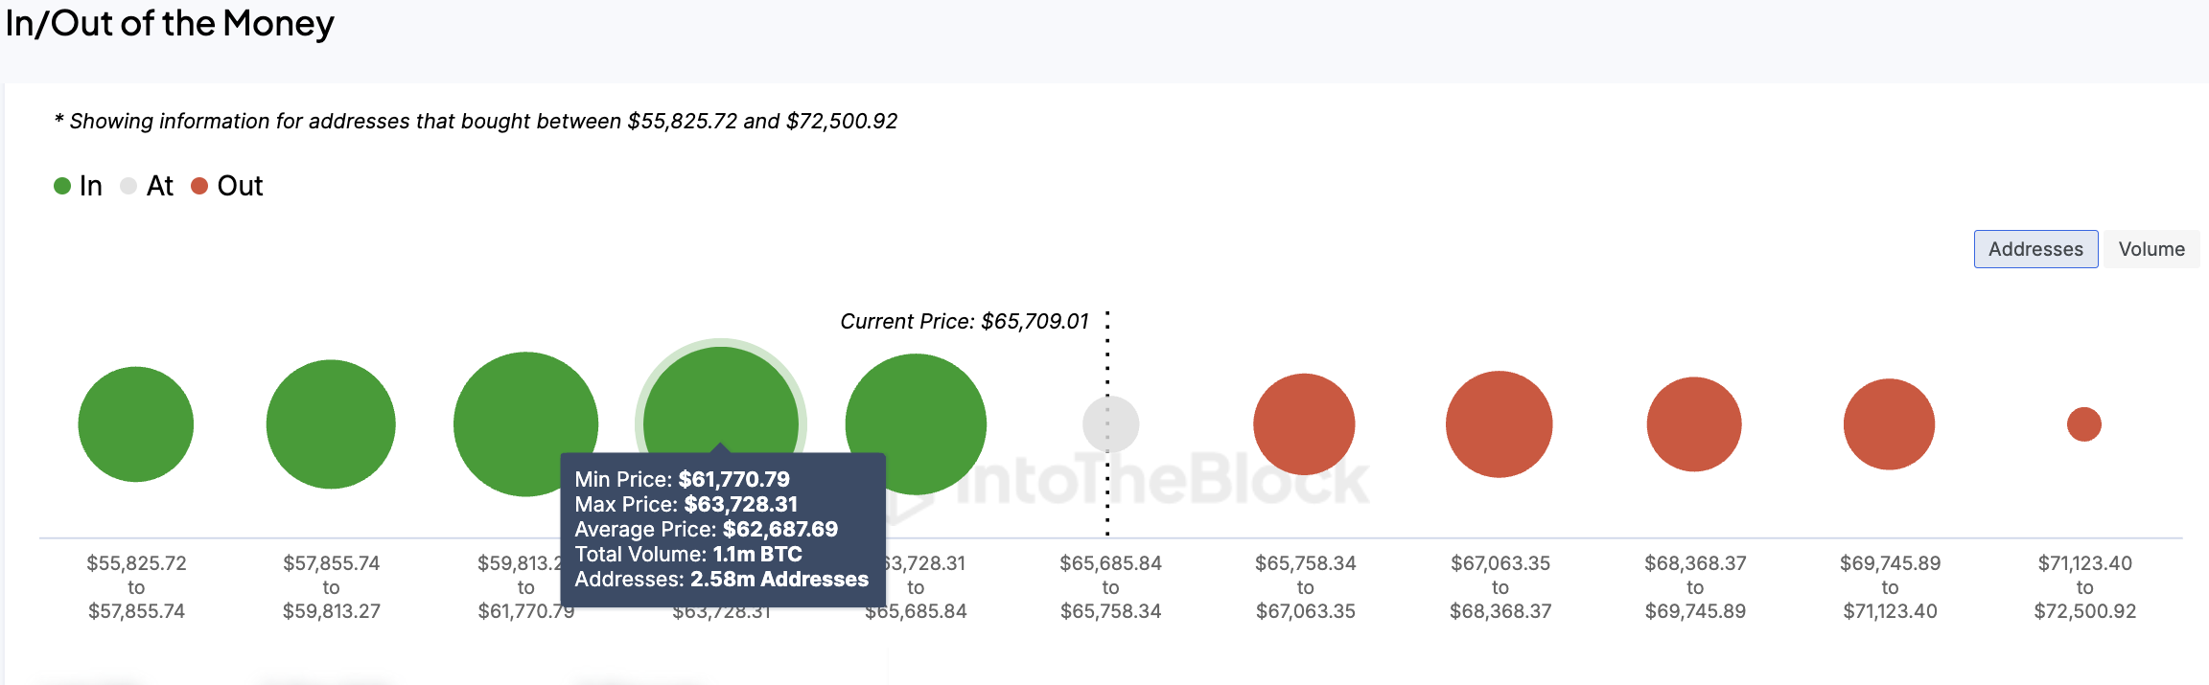Click the Current Price $65,709.01 label

click(964, 322)
